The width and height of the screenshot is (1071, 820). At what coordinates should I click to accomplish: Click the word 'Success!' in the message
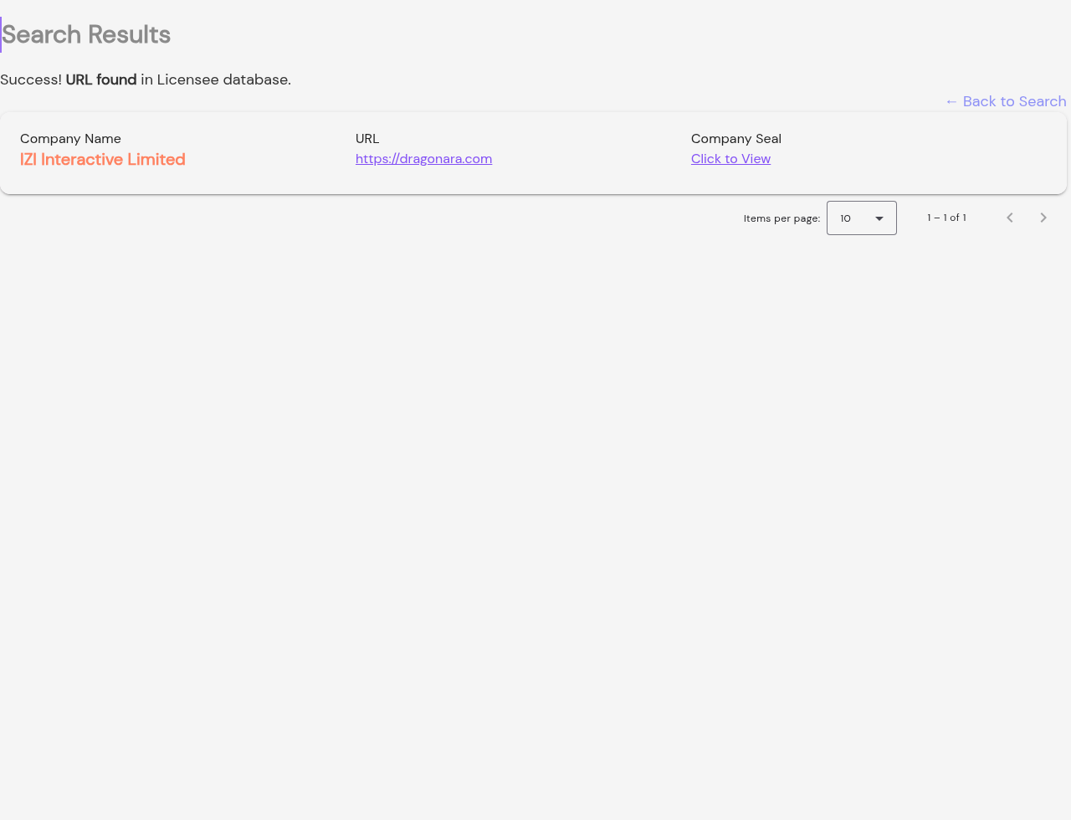click(31, 79)
